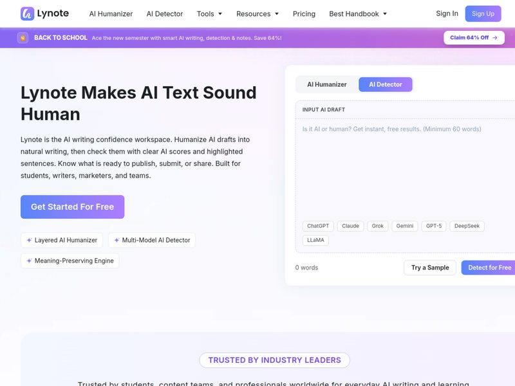
Task: Expand the Resources dropdown menu
Action: (x=257, y=14)
